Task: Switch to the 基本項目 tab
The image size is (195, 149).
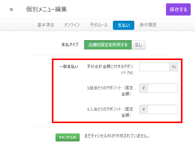Action: (46, 25)
